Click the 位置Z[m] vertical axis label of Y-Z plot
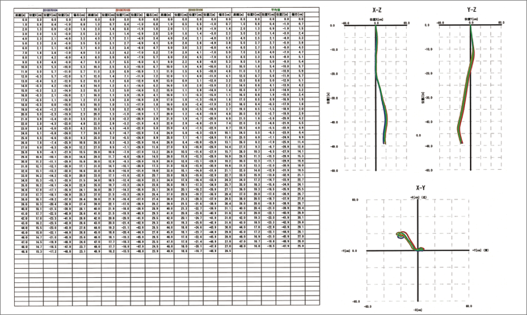Viewport: 527px width, 315px height. (423, 98)
